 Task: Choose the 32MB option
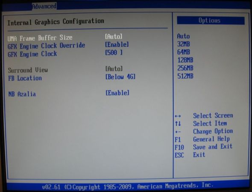click(184, 44)
